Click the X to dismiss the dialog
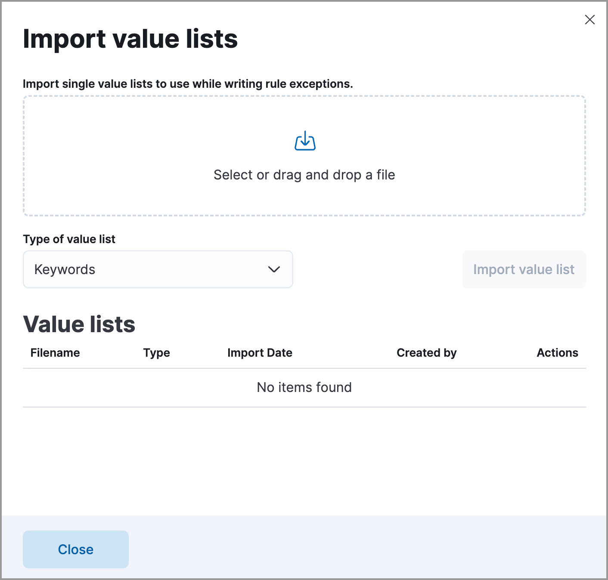 [589, 20]
